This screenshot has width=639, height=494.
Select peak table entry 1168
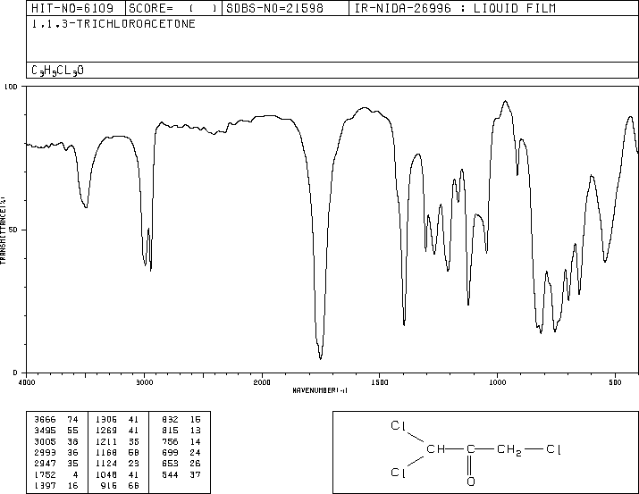tap(117, 452)
